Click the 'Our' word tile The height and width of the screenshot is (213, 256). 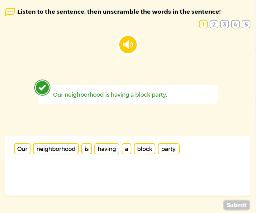[x=22, y=149]
